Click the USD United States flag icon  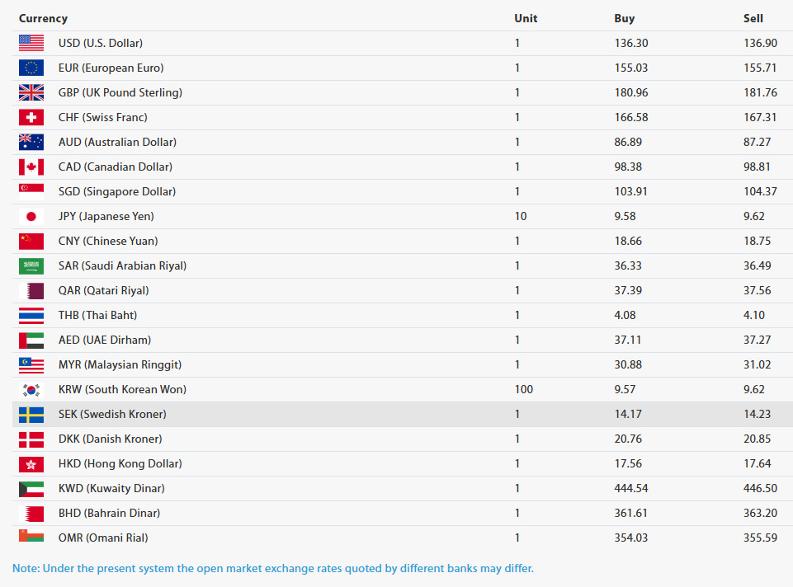pos(31,43)
